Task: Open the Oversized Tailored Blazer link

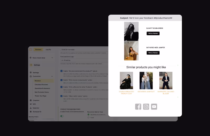Action: 166,93
